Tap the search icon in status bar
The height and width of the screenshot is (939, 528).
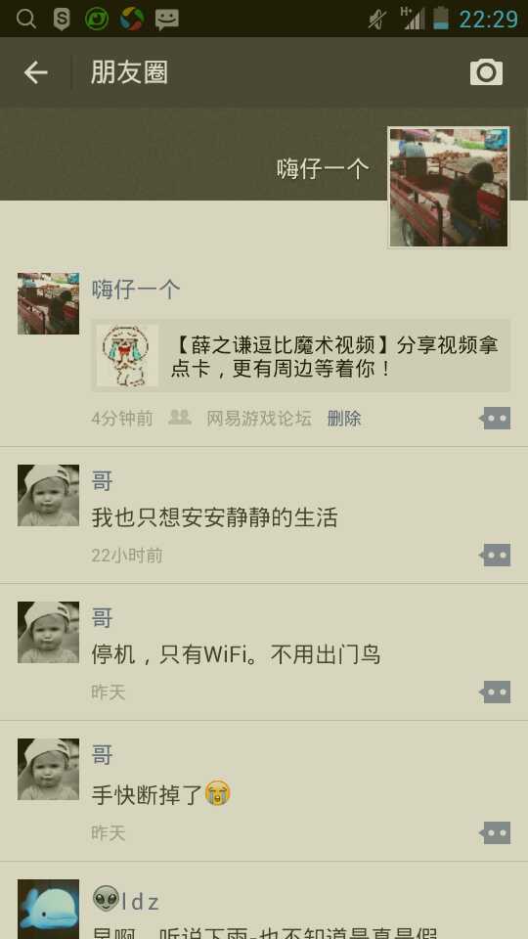[x=26, y=19]
